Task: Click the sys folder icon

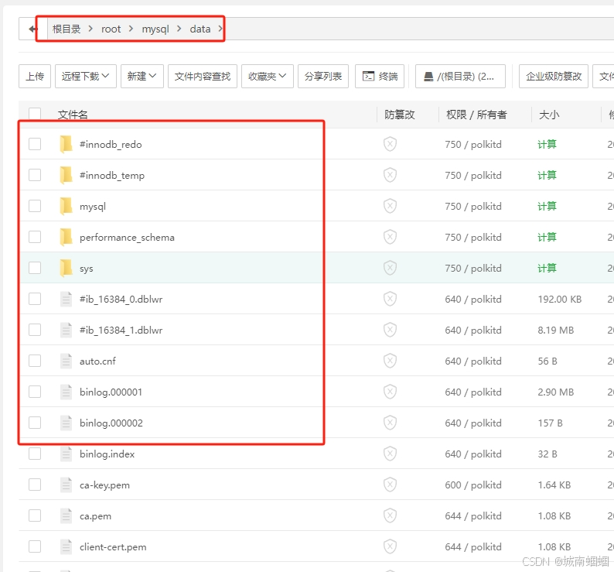Action: (66, 268)
